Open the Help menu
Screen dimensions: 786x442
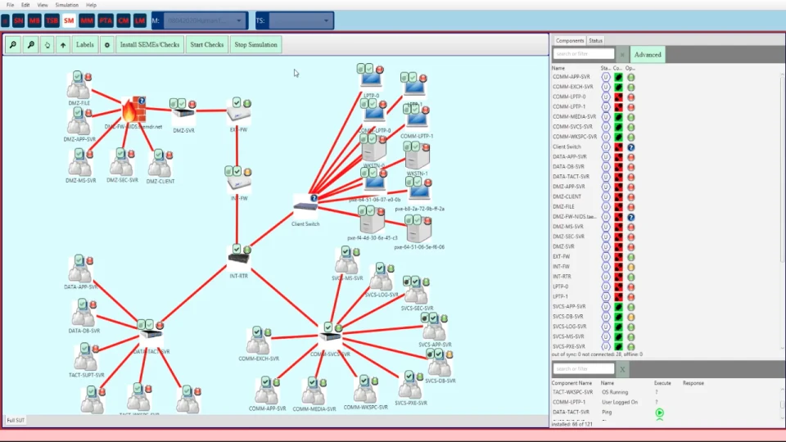(91, 5)
